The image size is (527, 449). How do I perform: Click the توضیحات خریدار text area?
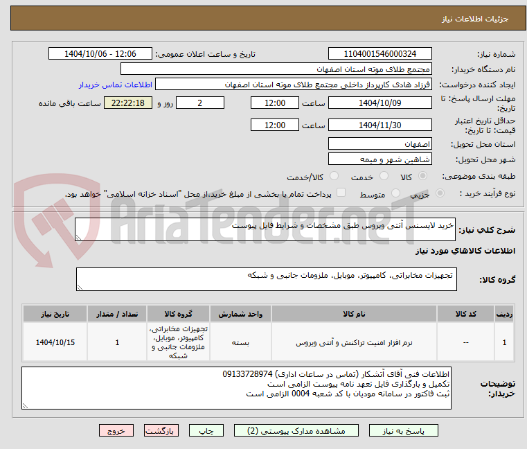pos(236,388)
